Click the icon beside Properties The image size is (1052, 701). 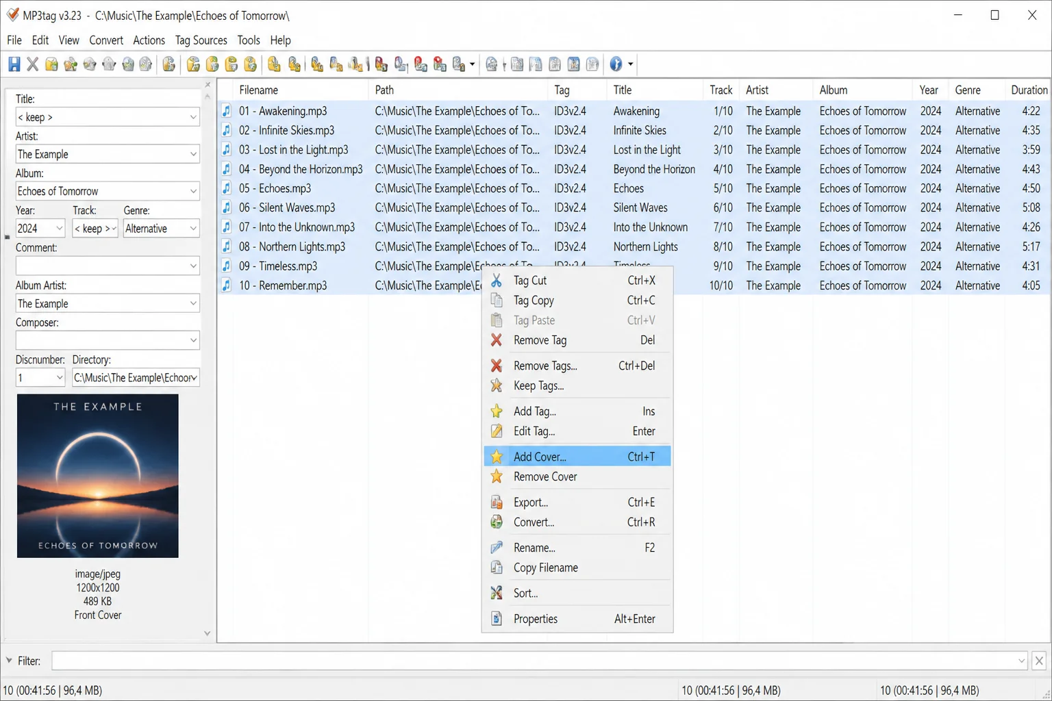tap(497, 620)
